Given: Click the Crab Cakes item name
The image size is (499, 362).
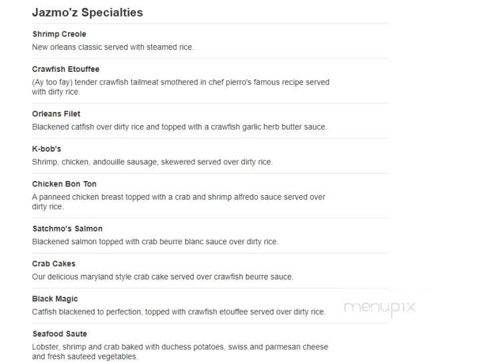Looking at the screenshot, I should pyautogui.click(x=54, y=264).
